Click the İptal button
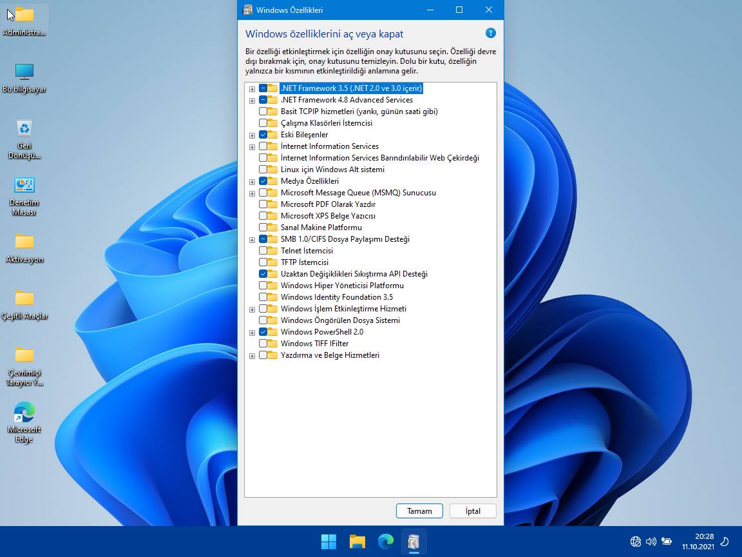Viewport: 742px width, 557px height. tap(473, 511)
